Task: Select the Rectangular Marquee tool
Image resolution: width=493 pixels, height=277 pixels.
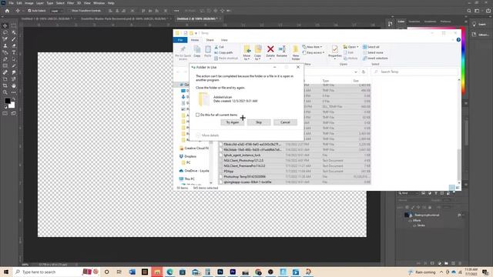Action: 14,25
